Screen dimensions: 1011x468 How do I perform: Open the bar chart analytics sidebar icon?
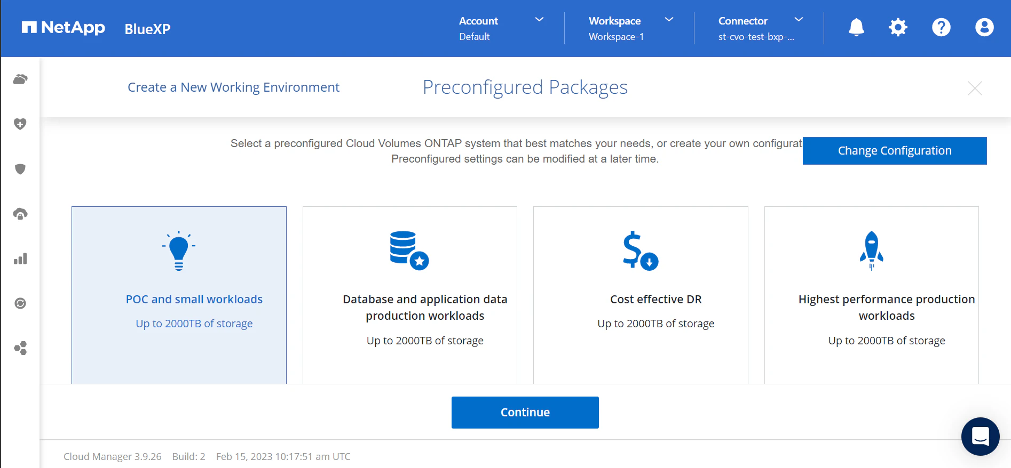(20, 259)
